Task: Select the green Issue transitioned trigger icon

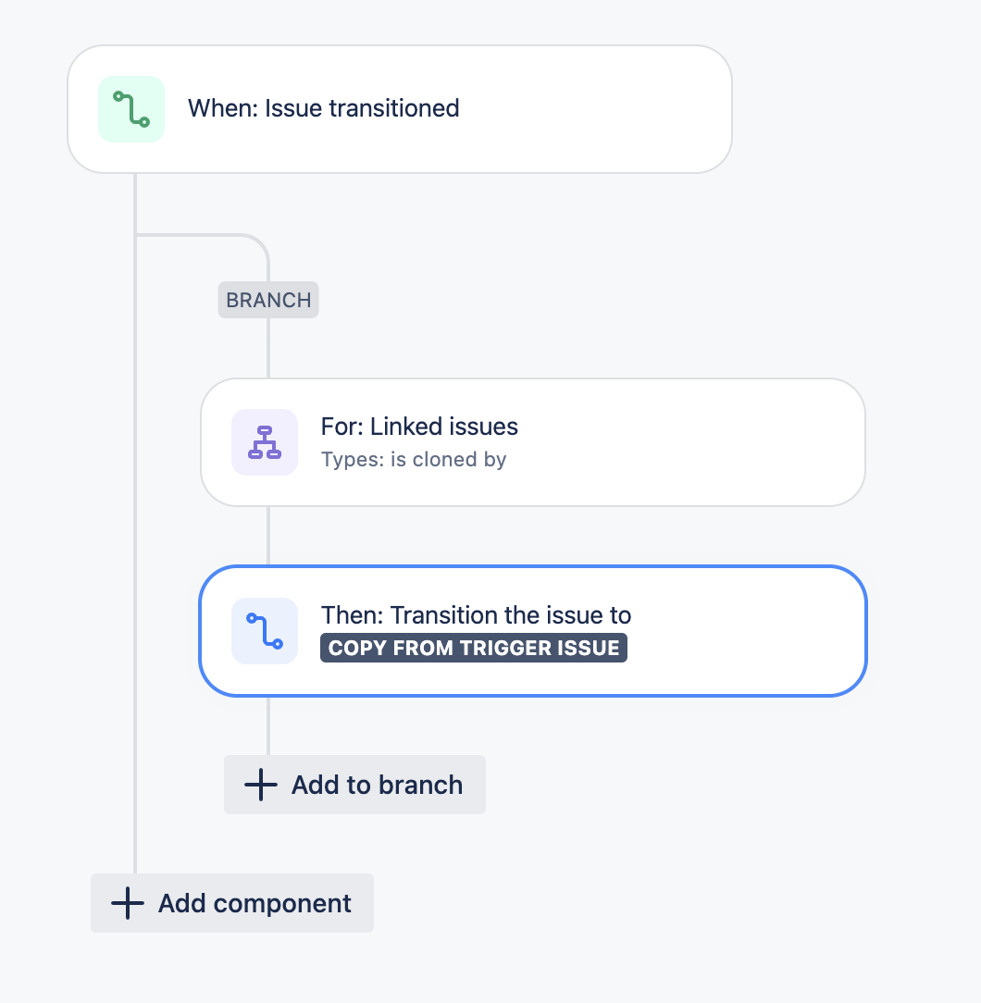Action: [130, 108]
